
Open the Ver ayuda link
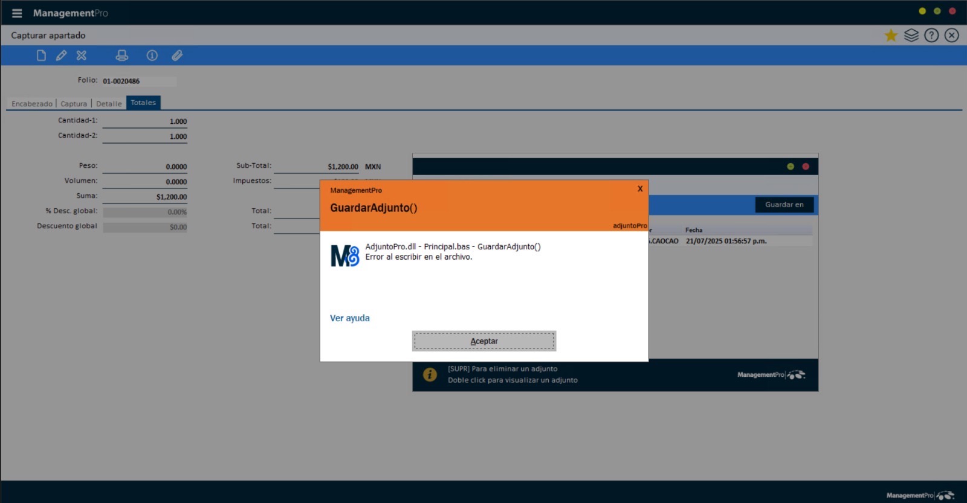click(x=350, y=318)
